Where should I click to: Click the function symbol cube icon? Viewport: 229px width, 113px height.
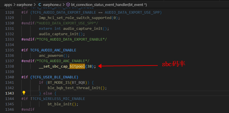68,5
